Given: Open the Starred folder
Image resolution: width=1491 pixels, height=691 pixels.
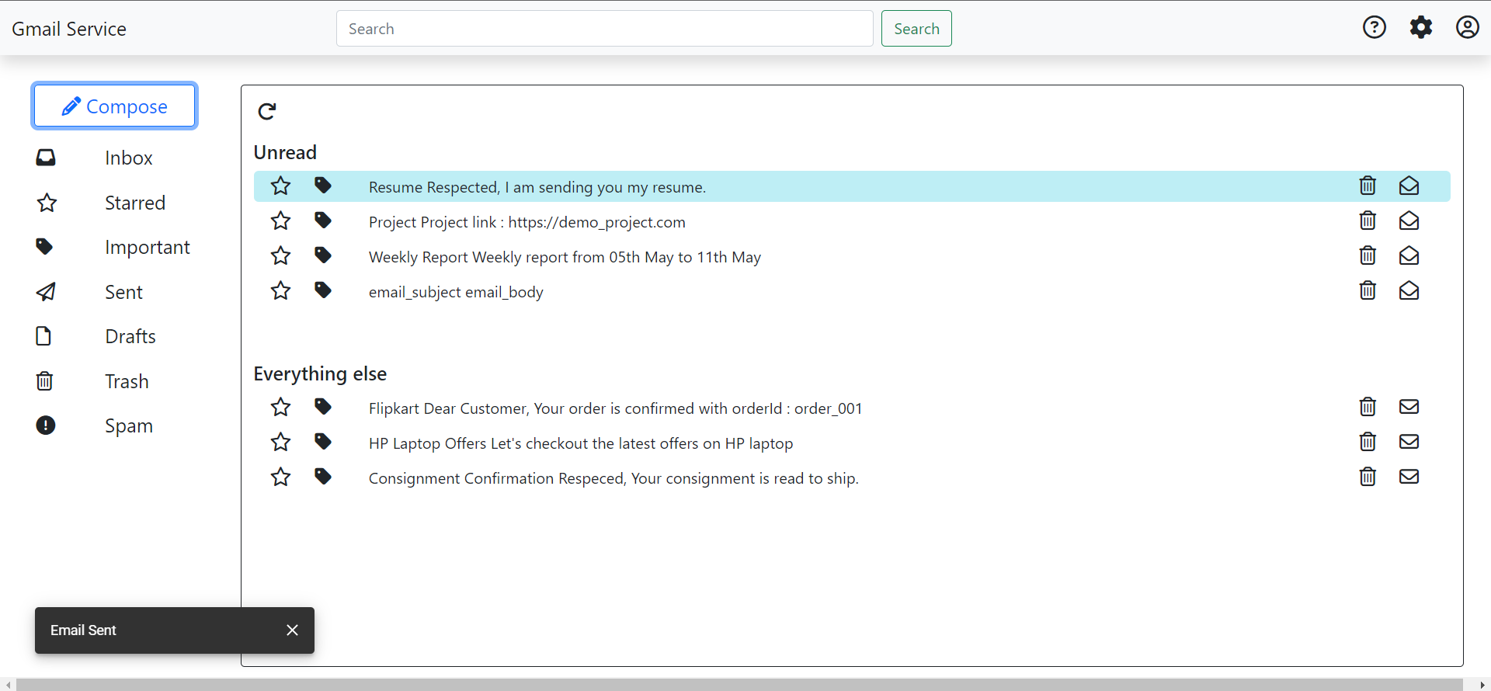Looking at the screenshot, I should [x=135, y=203].
